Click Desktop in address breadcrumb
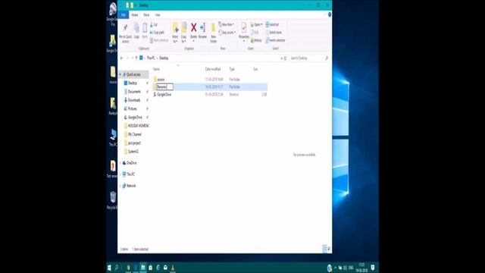This screenshot has height=273, width=485. 164,58
